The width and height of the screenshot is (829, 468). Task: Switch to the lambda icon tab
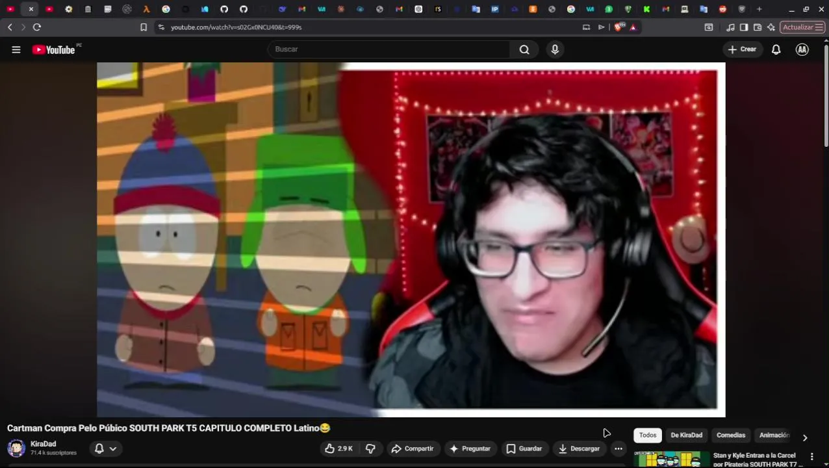(x=146, y=9)
